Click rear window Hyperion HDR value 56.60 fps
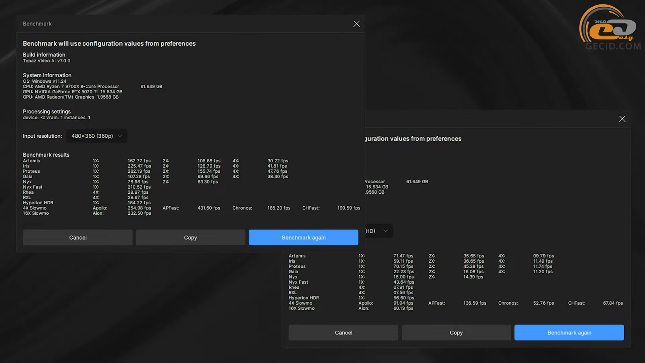 (403, 298)
